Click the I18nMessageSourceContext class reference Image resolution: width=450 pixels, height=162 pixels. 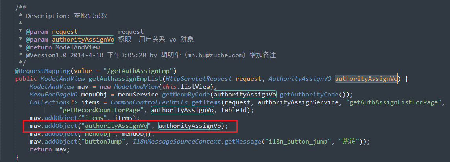[177, 142]
